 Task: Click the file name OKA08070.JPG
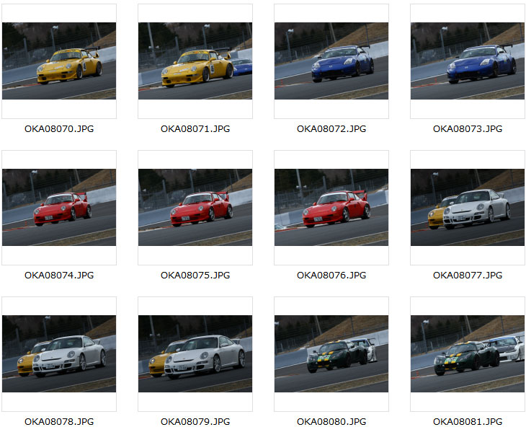(59, 128)
